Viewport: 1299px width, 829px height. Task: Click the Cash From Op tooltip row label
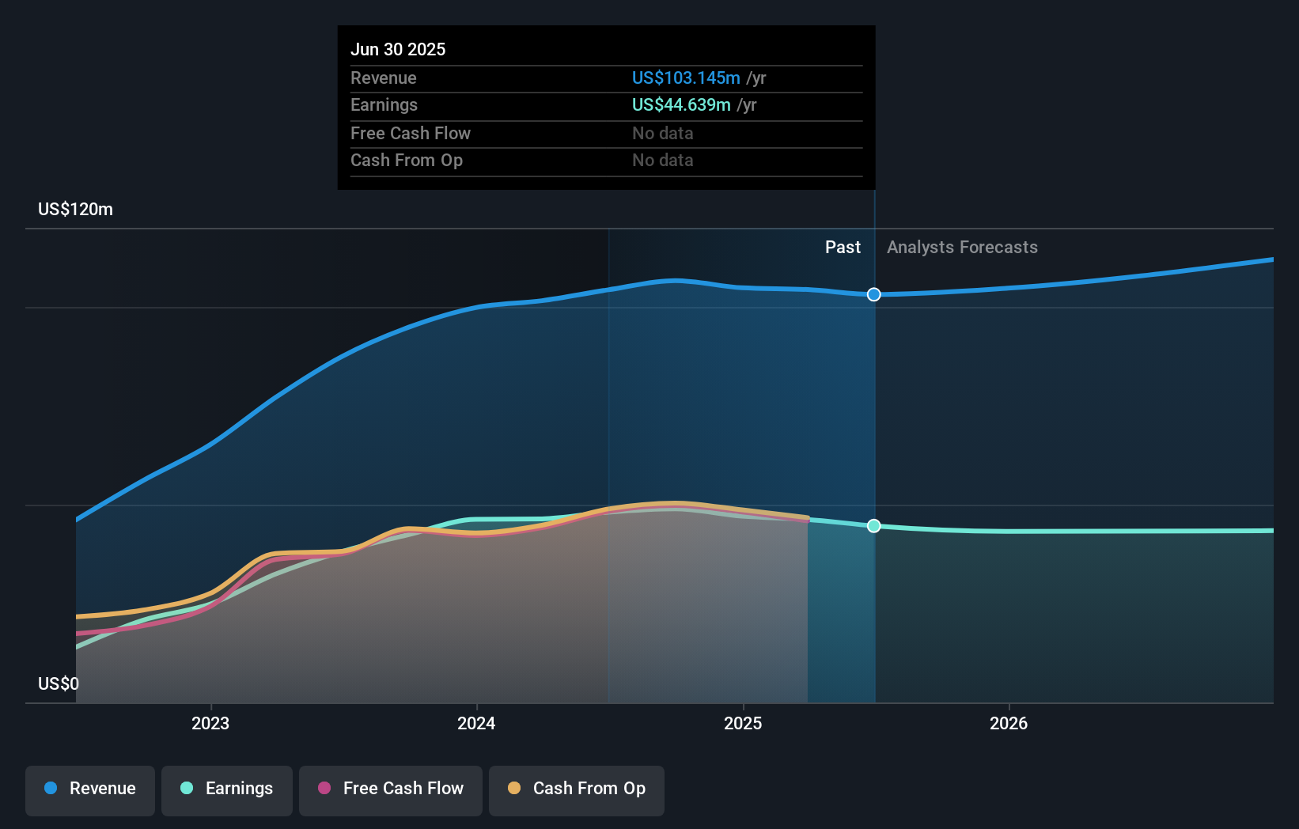click(407, 161)
